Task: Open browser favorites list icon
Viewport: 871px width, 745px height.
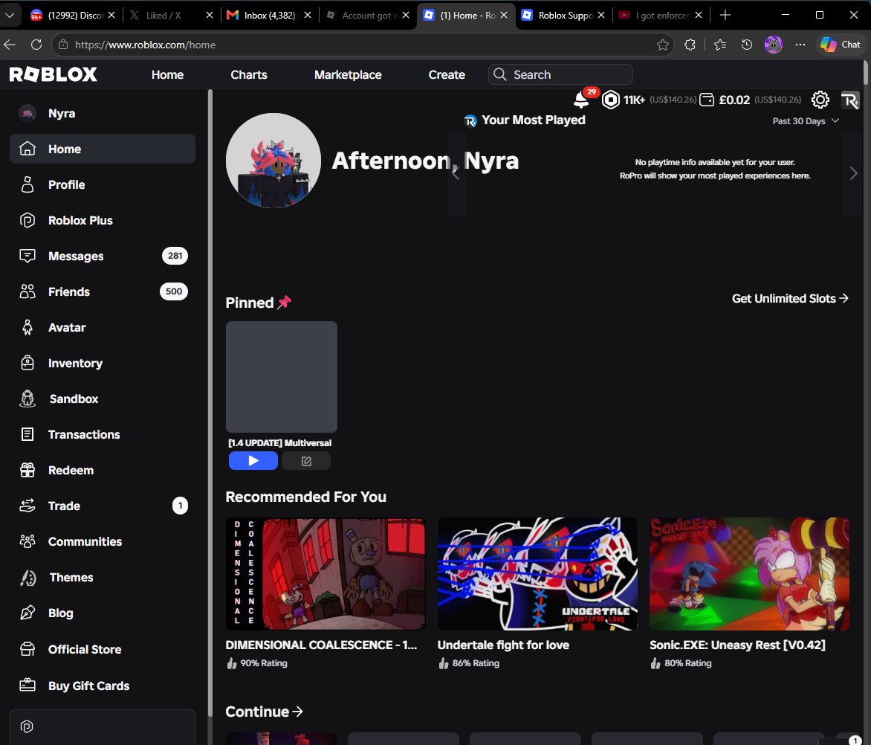Action: tap(720, 45)
